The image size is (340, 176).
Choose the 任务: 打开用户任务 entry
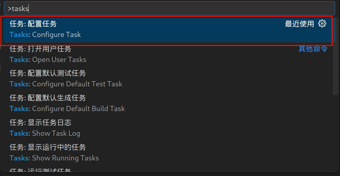click(40, 49)
